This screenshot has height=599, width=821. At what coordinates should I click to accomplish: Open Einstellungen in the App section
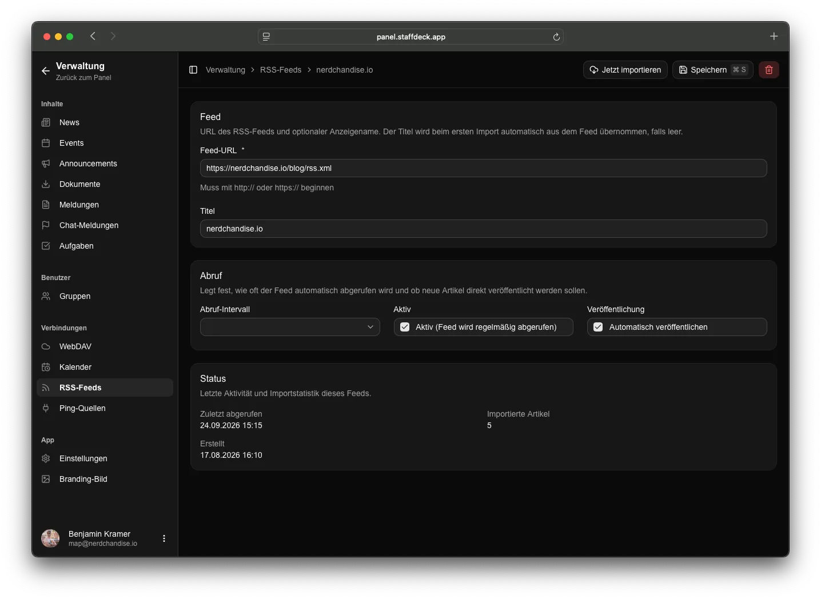105,458
